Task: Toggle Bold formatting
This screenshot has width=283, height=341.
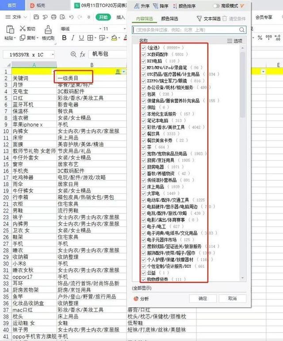Action: 65,38
